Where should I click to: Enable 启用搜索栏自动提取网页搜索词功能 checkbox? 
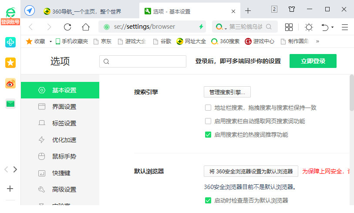click(208, 121)
